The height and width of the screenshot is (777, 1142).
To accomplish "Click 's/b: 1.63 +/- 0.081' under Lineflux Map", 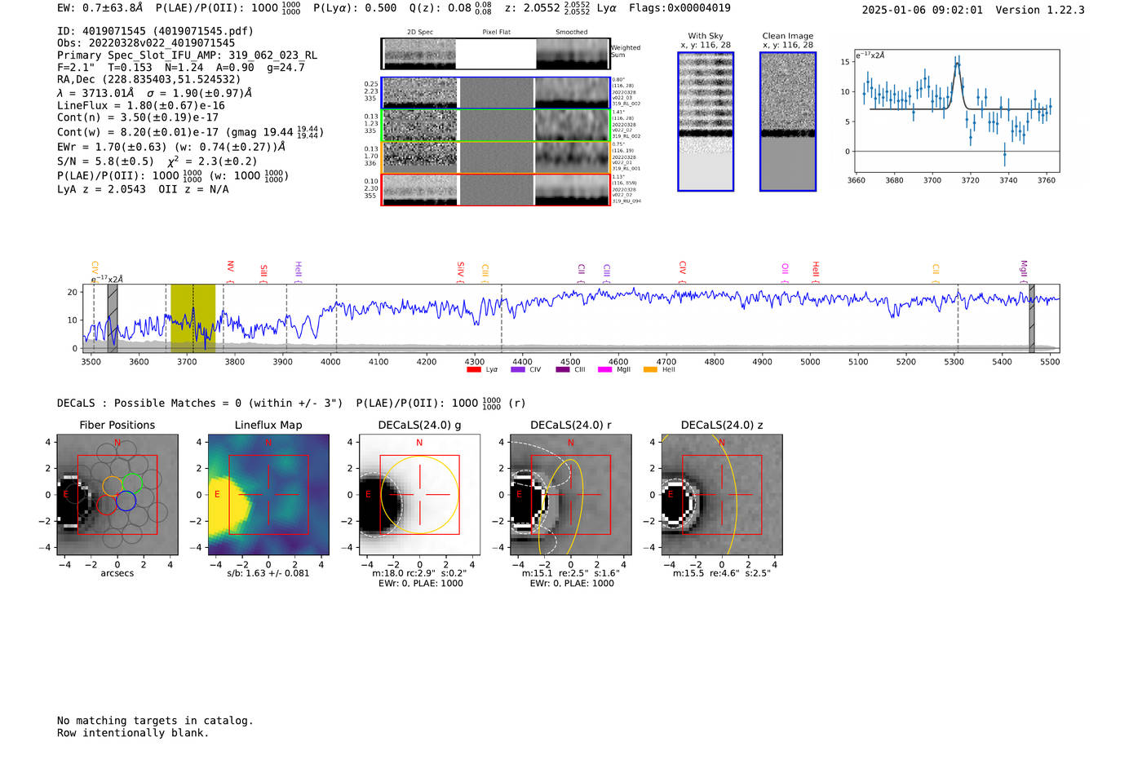I will (268, 573).
